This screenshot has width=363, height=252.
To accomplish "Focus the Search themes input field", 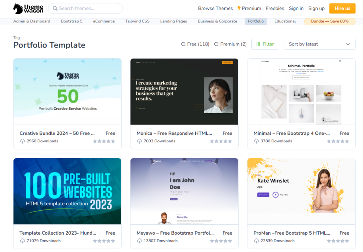I will click(x=89, y=9).
